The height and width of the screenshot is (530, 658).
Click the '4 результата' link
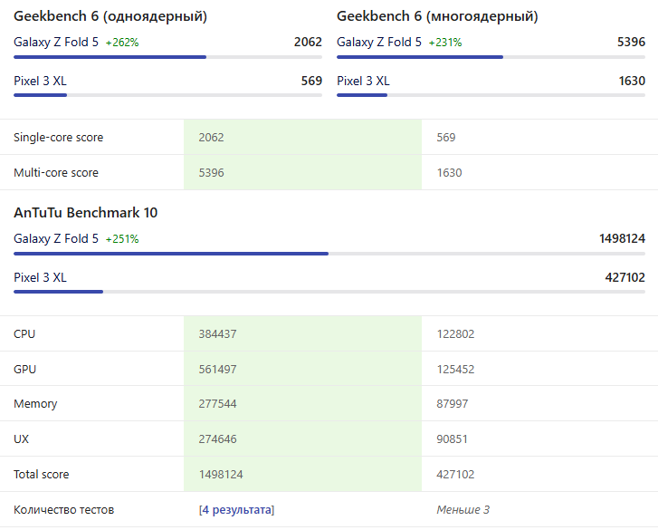236,510
